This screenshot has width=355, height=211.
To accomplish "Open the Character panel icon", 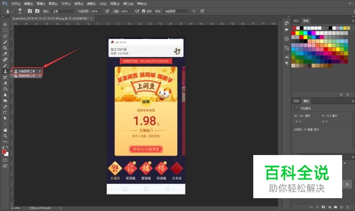I will (287, 57).
